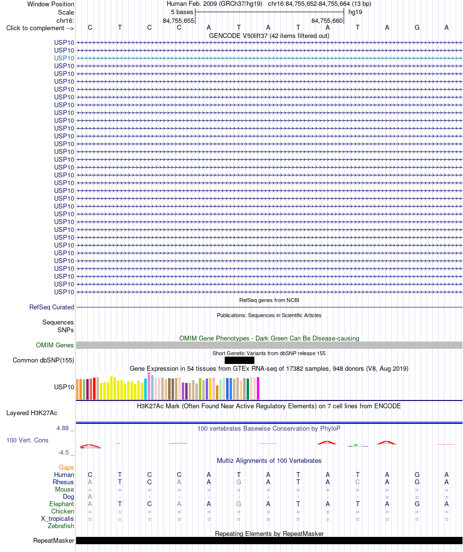Click the 84,755,655 coordinate marker
Image resolution: width=463 pixels, height=552 pixels.
tap(178, 21)
